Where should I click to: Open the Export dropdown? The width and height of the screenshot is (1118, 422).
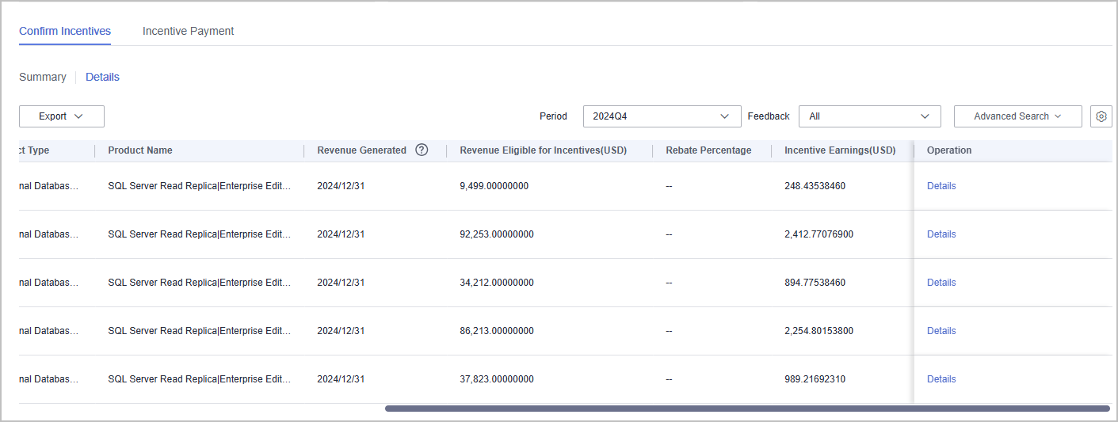click(62, 116)
